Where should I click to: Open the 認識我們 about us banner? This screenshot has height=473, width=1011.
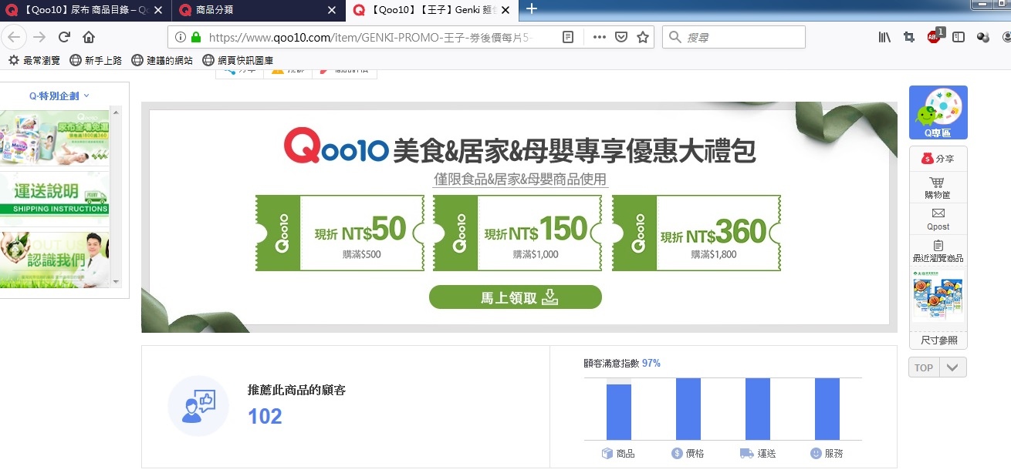pyautogui.click(x=55, y=260)
